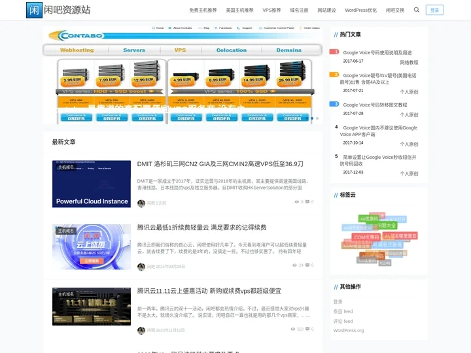Select VPS推荐 in the navigation bar
This screenshot has height=353, width=471.
coord(271,10)
